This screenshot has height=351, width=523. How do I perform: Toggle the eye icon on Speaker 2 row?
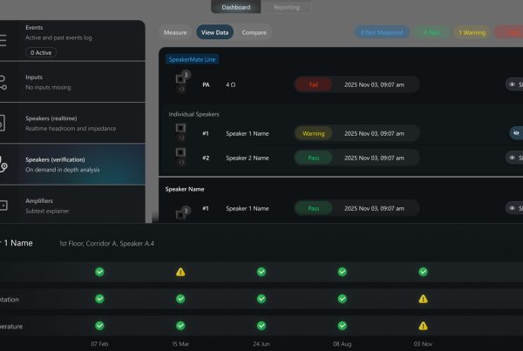click(513, 158)
